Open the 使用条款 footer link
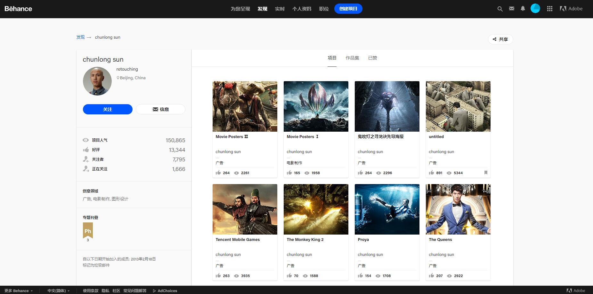 coord(91,291)
